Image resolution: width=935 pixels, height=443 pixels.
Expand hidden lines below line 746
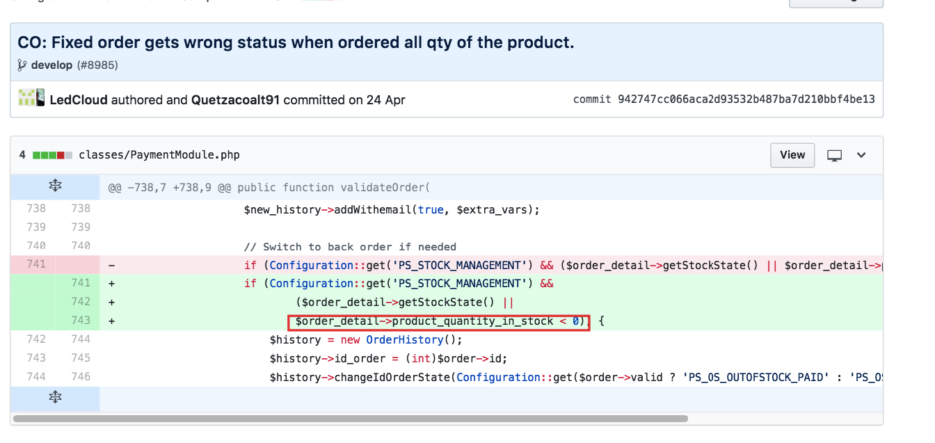tap(55, 398)
